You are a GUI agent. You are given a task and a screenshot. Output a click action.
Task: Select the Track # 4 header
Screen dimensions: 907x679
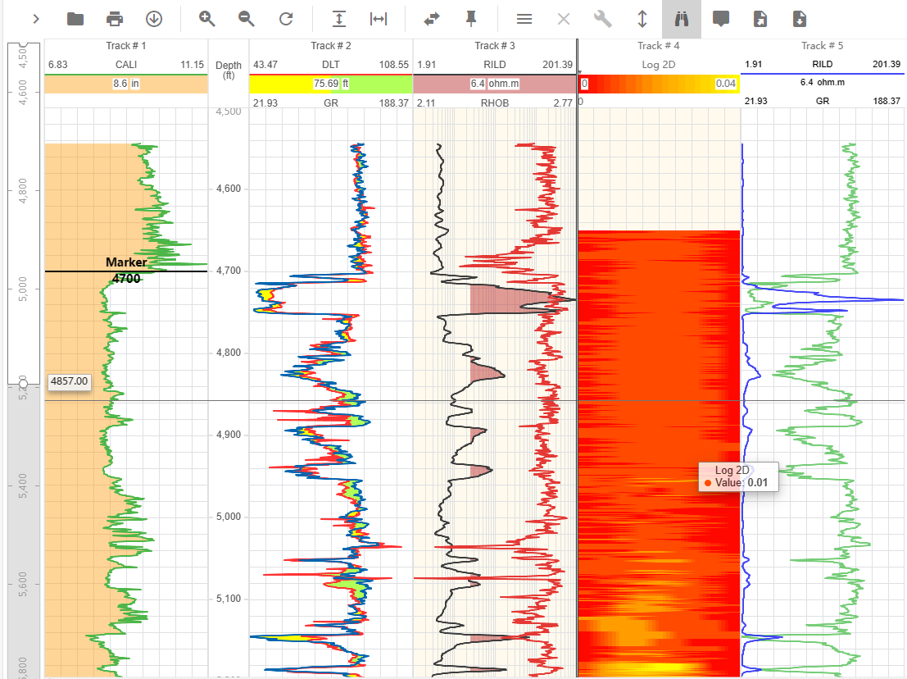tap(659, 46)
